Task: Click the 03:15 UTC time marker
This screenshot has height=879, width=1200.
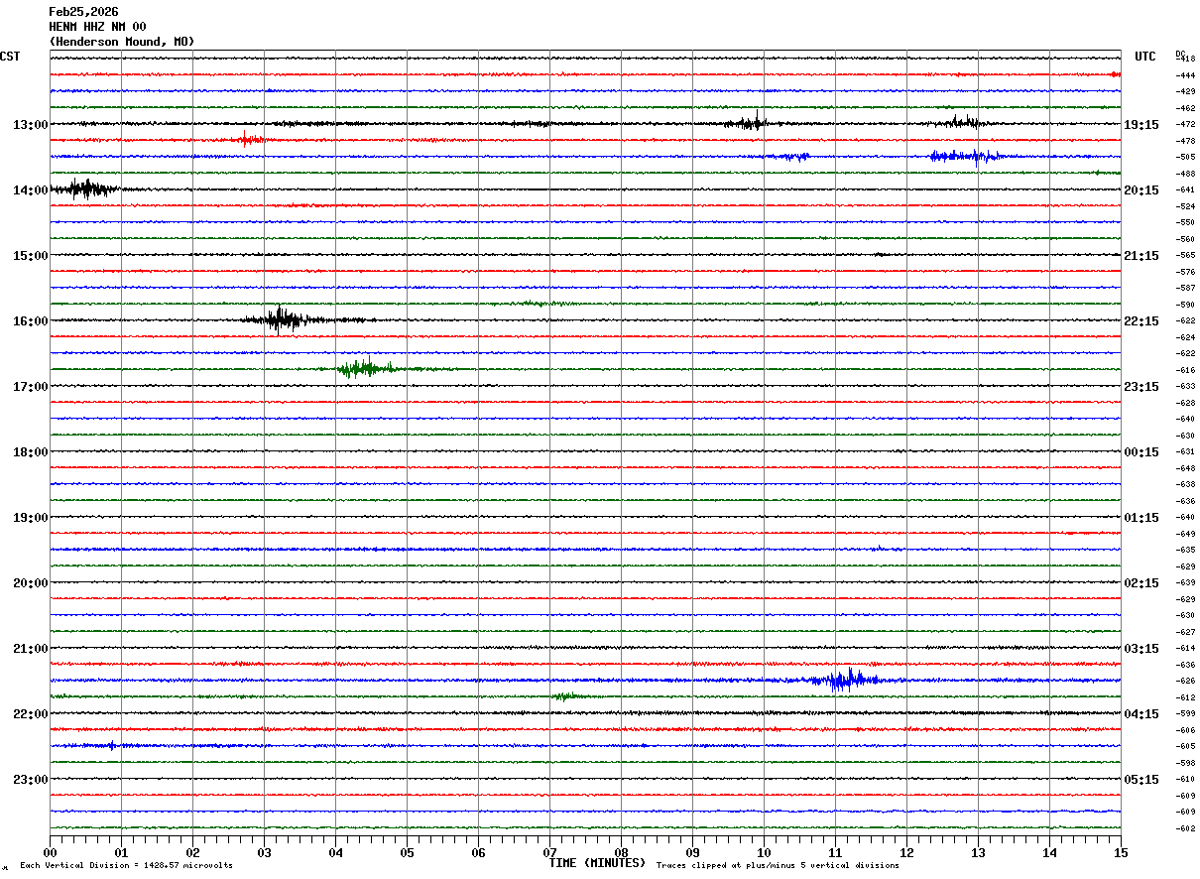Action: pos(1141,649)
